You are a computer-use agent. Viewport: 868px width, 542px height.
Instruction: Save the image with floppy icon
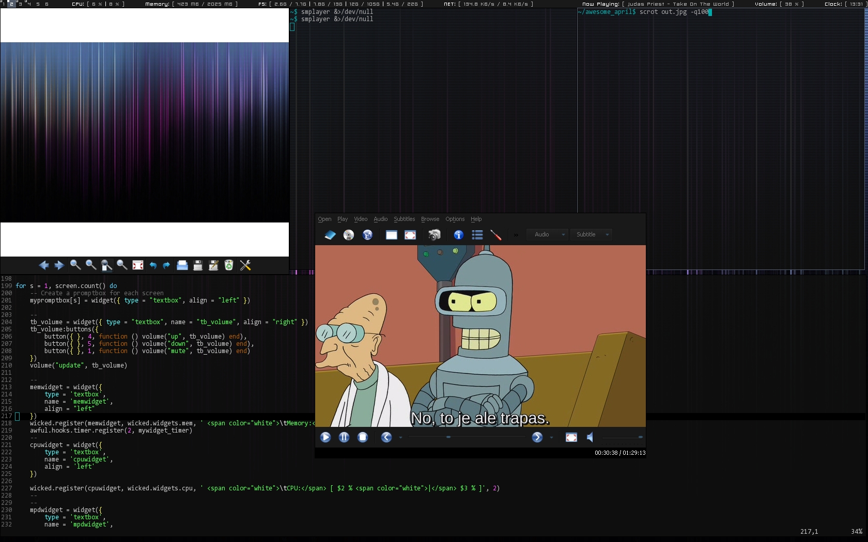[197, 265]
